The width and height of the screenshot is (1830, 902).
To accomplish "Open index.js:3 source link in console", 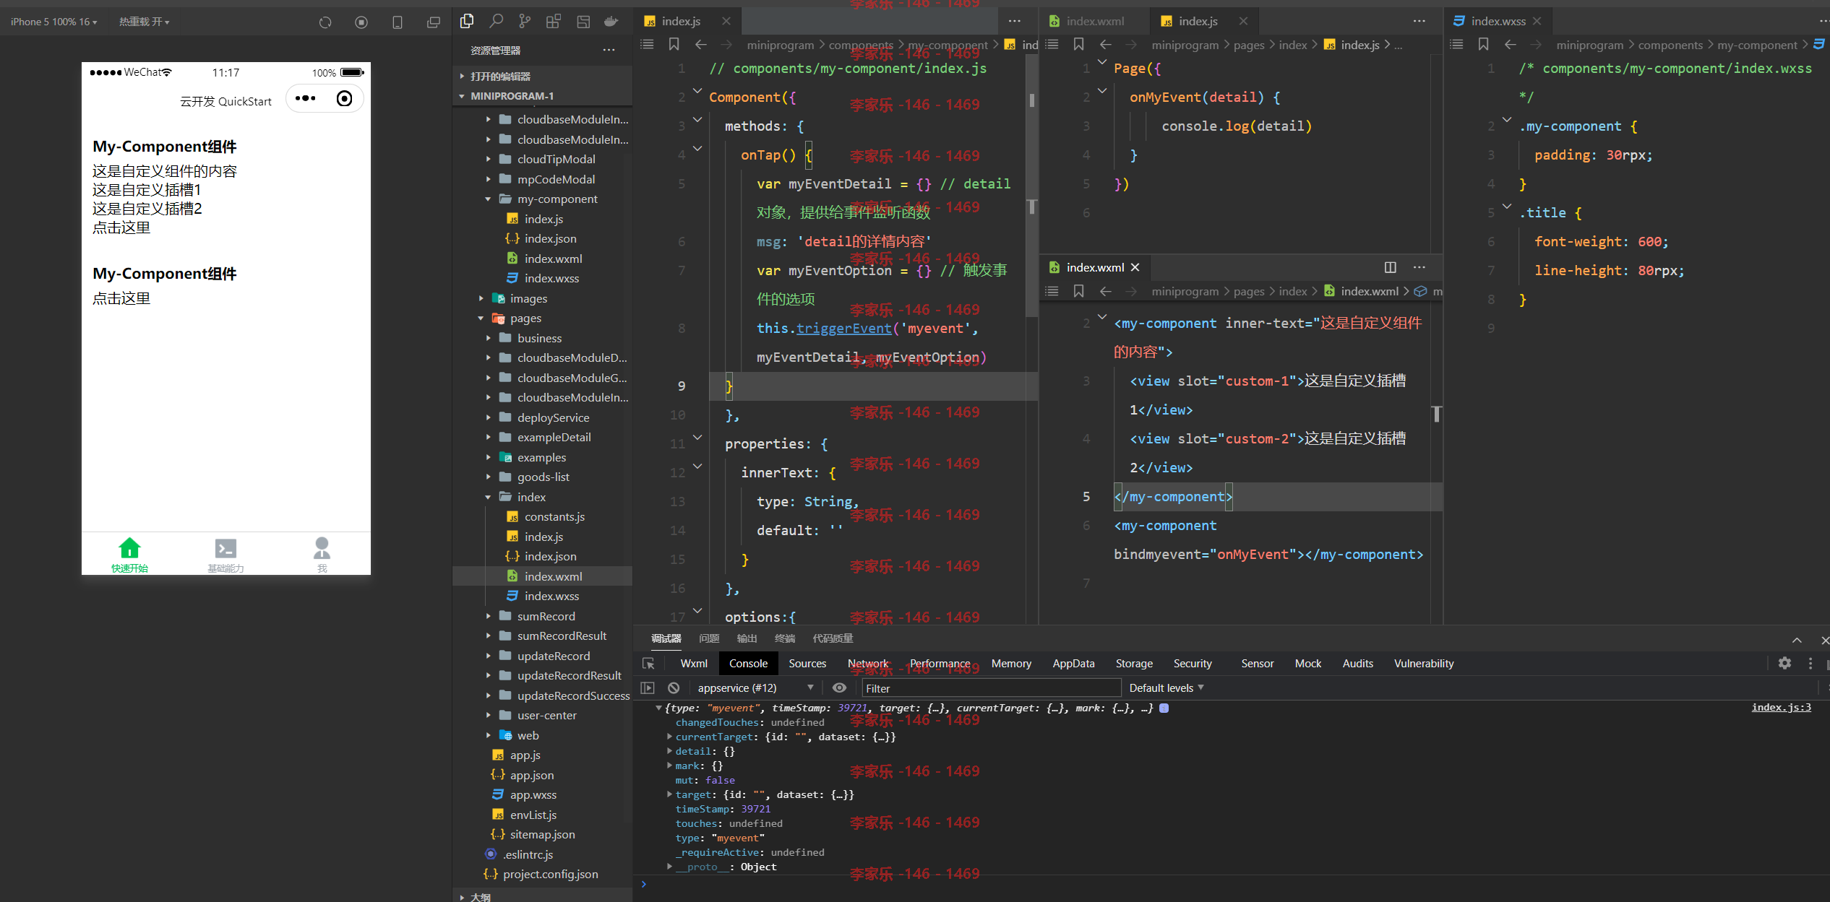I will click(1781, 707).
